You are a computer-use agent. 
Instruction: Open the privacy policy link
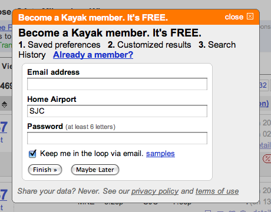pyautogui.click(x=155, y=191)
